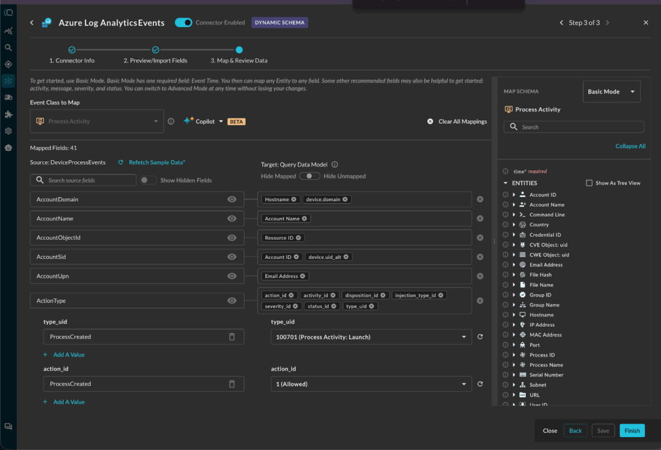The image size is (661, 450).
Task: Go back using the header arrow
Action: point(32,23)
